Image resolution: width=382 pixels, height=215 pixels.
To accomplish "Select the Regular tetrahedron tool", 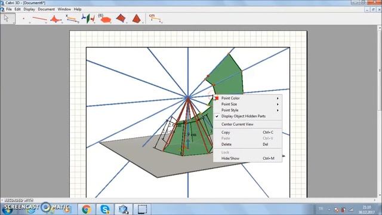I will coord(137,19).
